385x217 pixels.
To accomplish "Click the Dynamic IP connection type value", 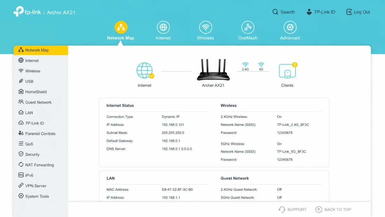I will tap(171, 117).
